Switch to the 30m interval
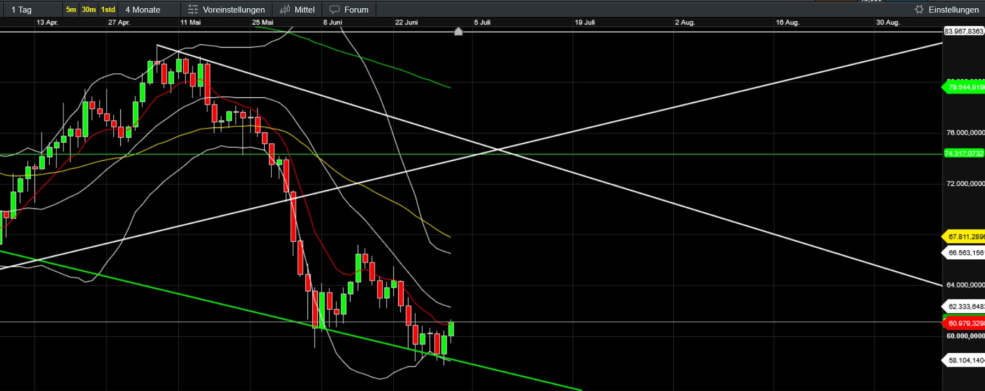 pyautogui.click(x=89, y=9)
